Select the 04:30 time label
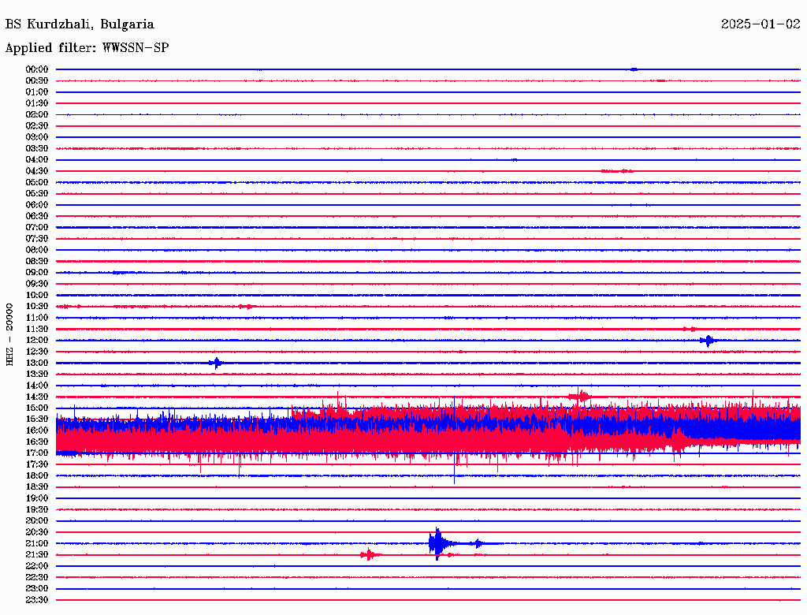Viewport: 807px width, 615px height. (37, 171)
